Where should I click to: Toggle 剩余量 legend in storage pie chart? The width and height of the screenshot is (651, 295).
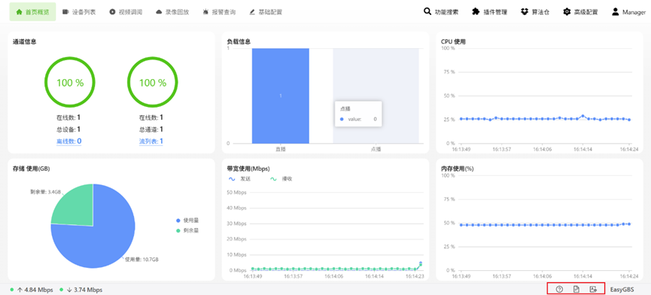coord(187,230)
